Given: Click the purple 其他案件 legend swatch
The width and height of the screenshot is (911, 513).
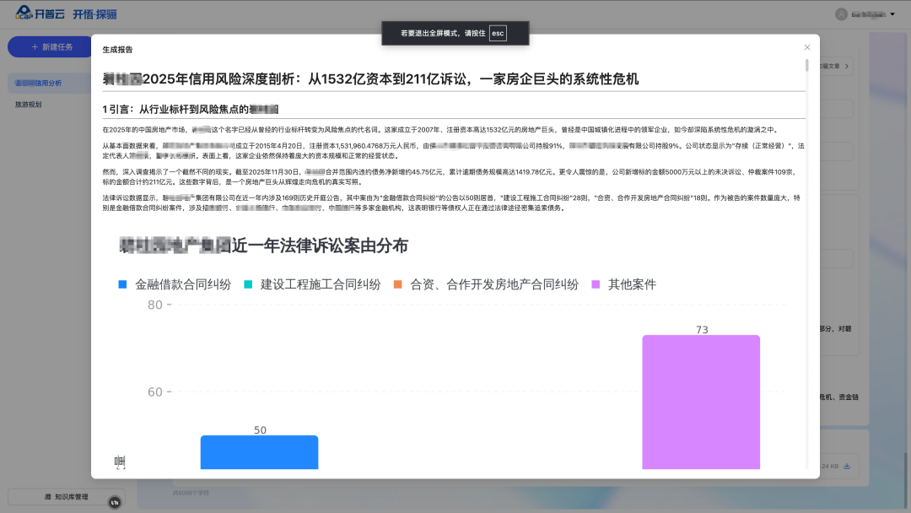Looking at the screenshot, I should (x=596, y=285).
